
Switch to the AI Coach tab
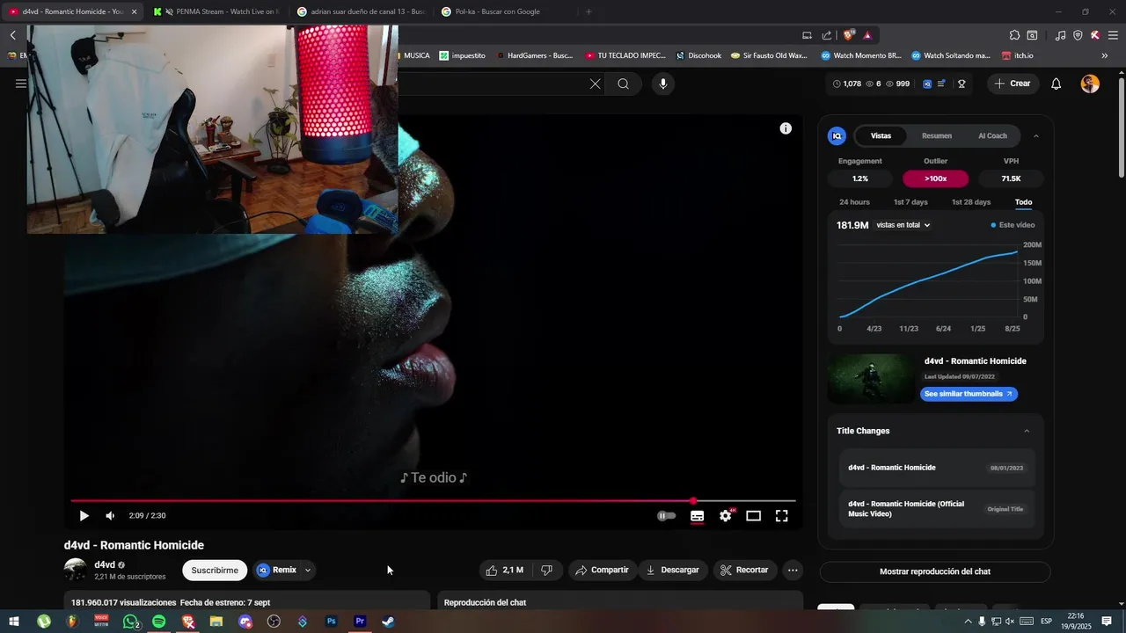(992, 135)
